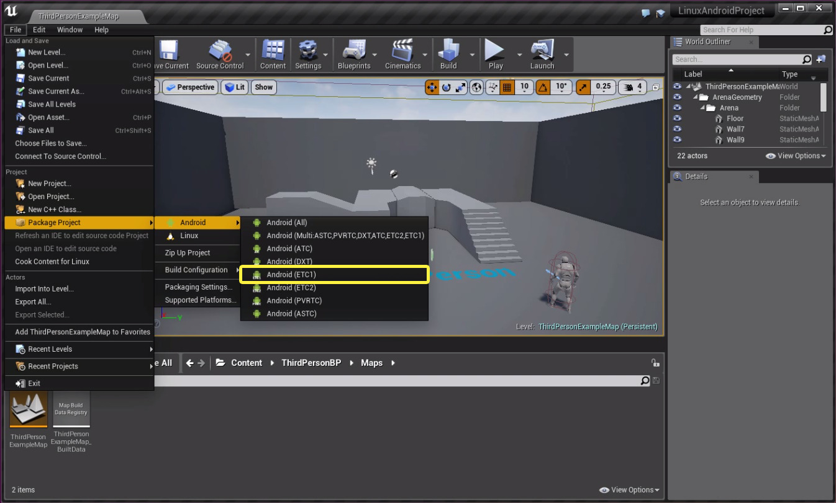Open World Outliner View Options dropdown

tap(796, 156)
